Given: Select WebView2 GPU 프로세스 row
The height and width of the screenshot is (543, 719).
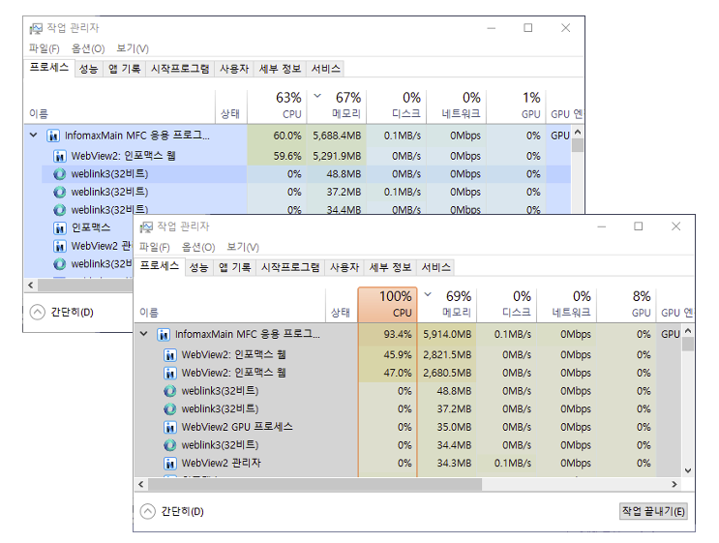Looking at the screenshot, I should click(x=407, y=427).
